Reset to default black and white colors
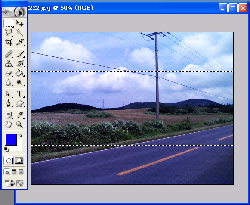The width and height of the screenshot is (250, 205). [6, 149]
